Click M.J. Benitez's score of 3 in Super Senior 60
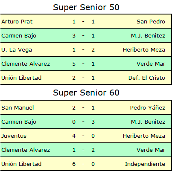 (x=93, y=122)
